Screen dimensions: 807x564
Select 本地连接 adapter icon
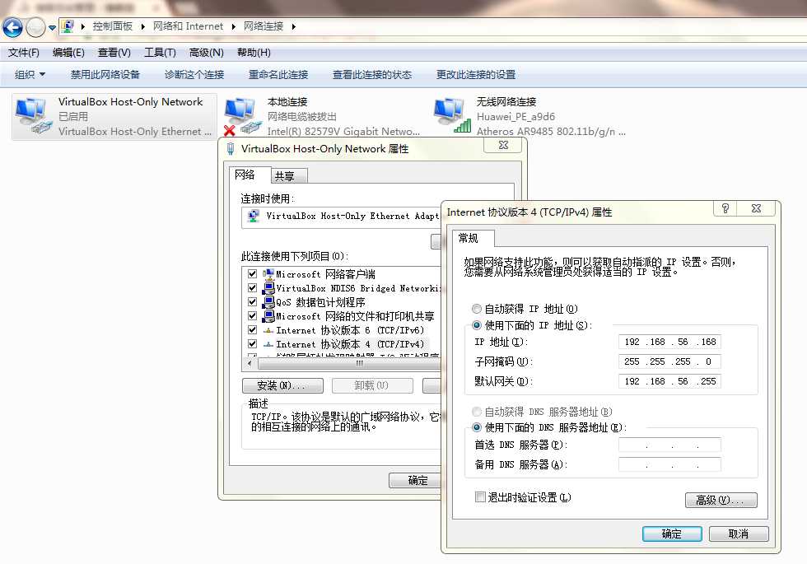tap(243, 116)
